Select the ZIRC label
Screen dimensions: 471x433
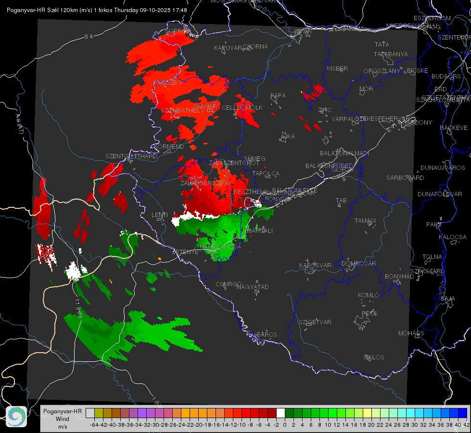click(x=325, y=110)
